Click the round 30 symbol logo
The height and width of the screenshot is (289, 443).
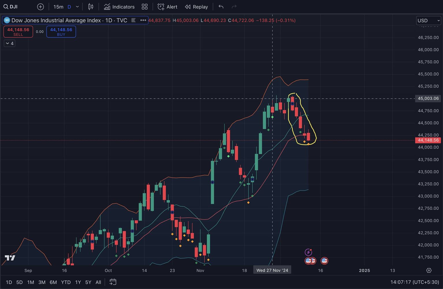coord(7,20)
